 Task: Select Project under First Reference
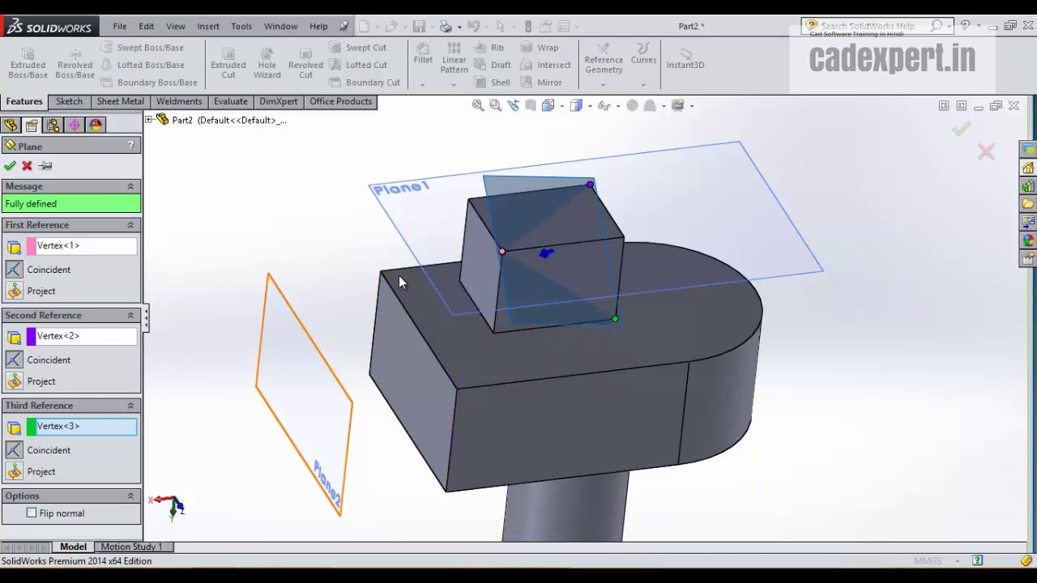(41, 291)
